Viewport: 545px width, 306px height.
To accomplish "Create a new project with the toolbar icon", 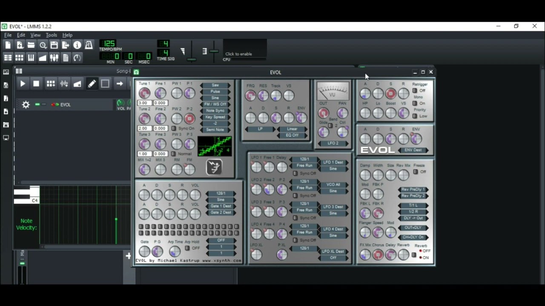I will [8, 45].
